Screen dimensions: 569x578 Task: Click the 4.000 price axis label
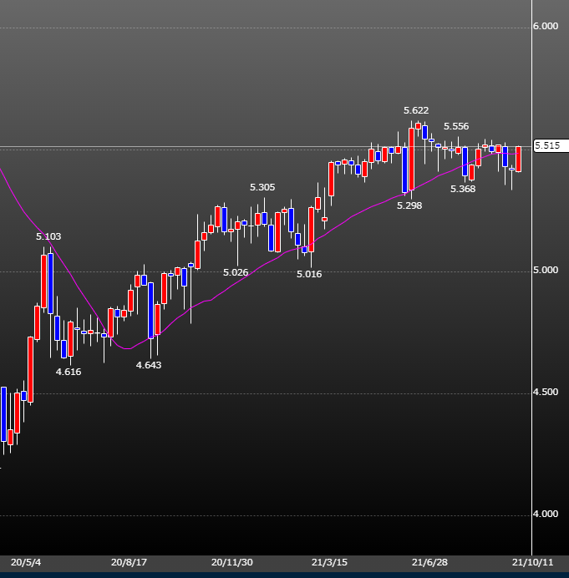click(x=546, y=514)
